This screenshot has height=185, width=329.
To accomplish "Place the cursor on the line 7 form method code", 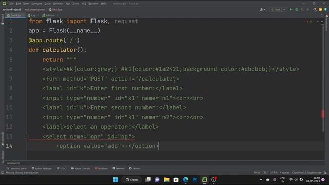I will click(x=111, y=79).
